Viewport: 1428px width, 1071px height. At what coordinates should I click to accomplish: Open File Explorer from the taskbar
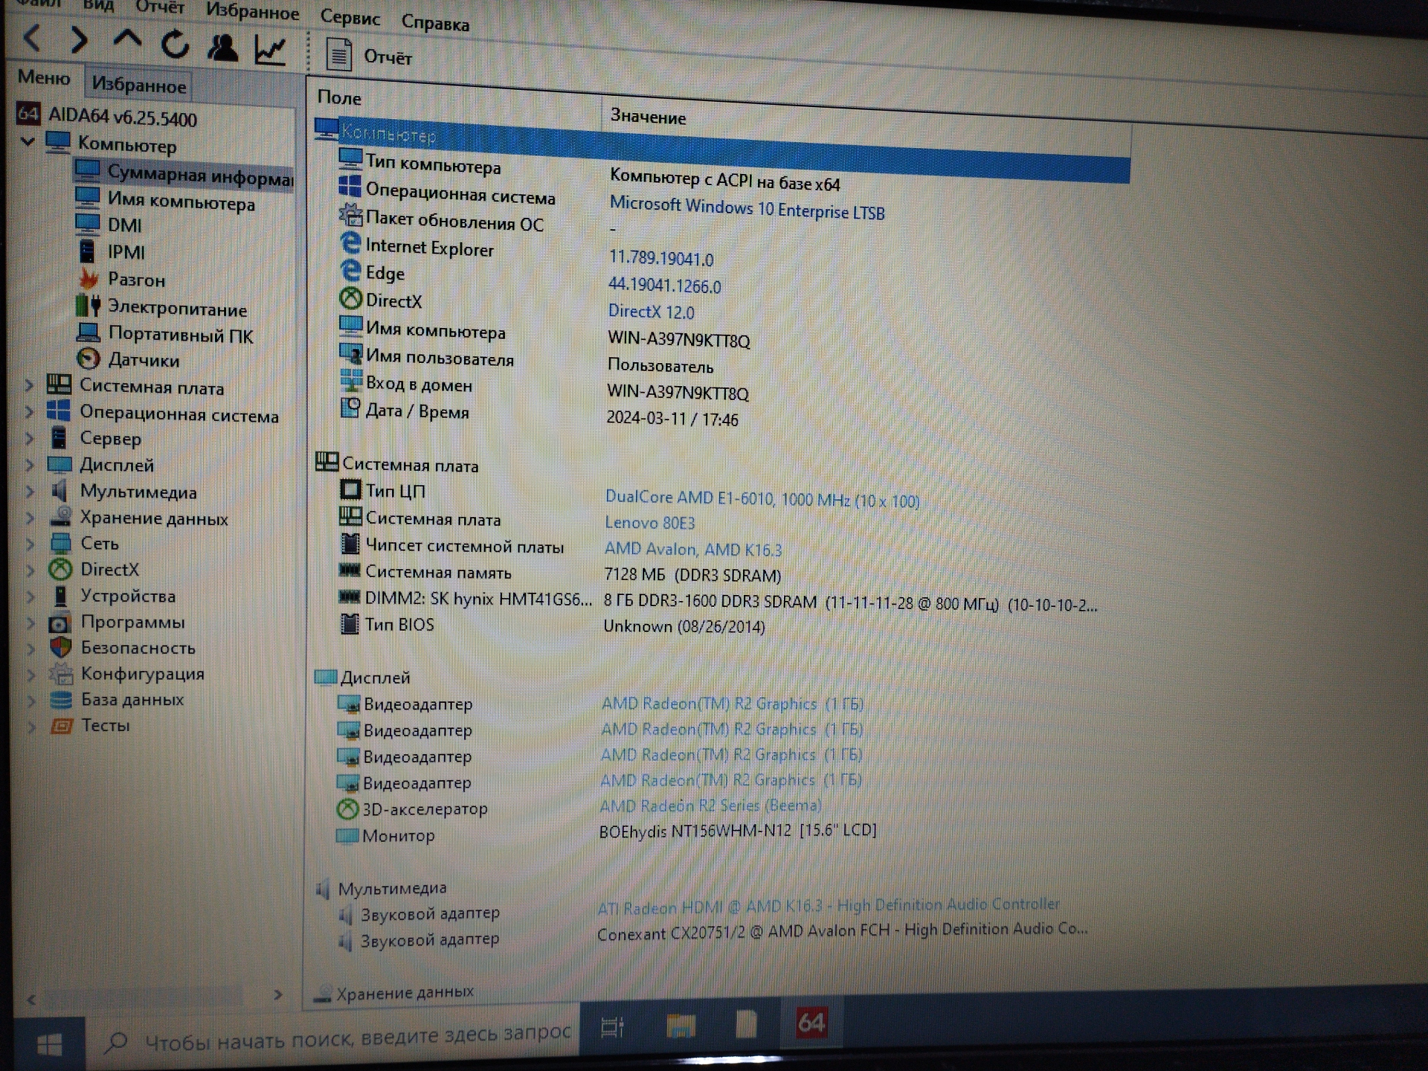681,1026
